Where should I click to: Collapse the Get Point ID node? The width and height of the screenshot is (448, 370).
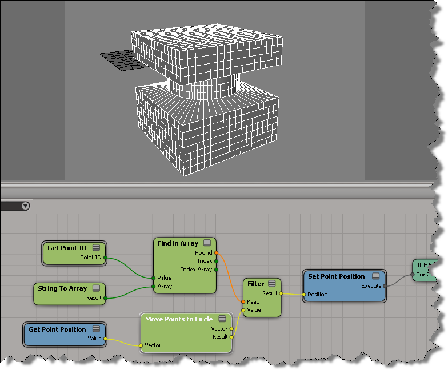point(96,248)
